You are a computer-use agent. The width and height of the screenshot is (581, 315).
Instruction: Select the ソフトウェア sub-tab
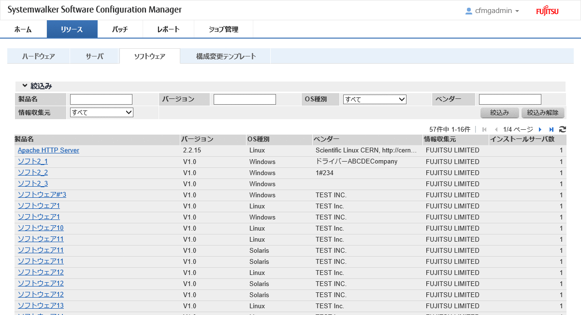[x=149, y=56]
